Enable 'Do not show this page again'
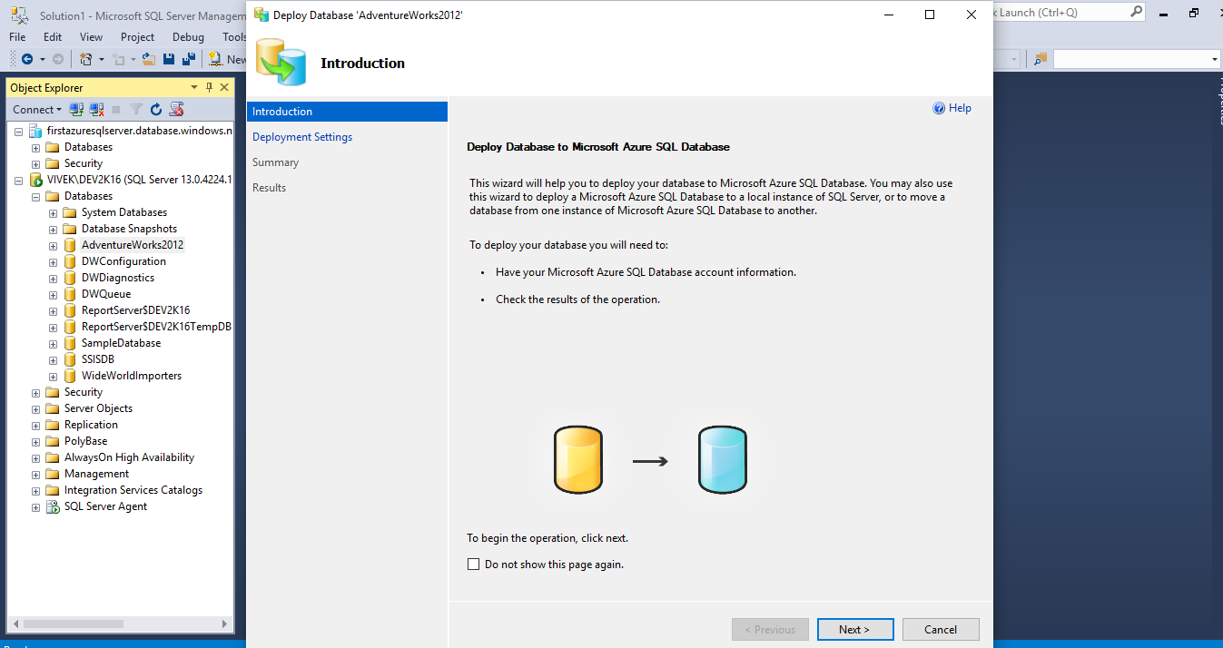 [473, 565]
